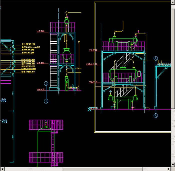The image size is (175, 171).
Task: Select the magenta handrail atop the narrow tower
Action: coord(62,27)
